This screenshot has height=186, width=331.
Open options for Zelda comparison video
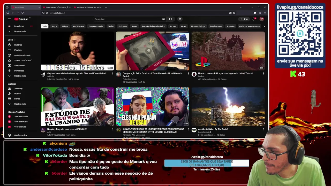[188, 74]
